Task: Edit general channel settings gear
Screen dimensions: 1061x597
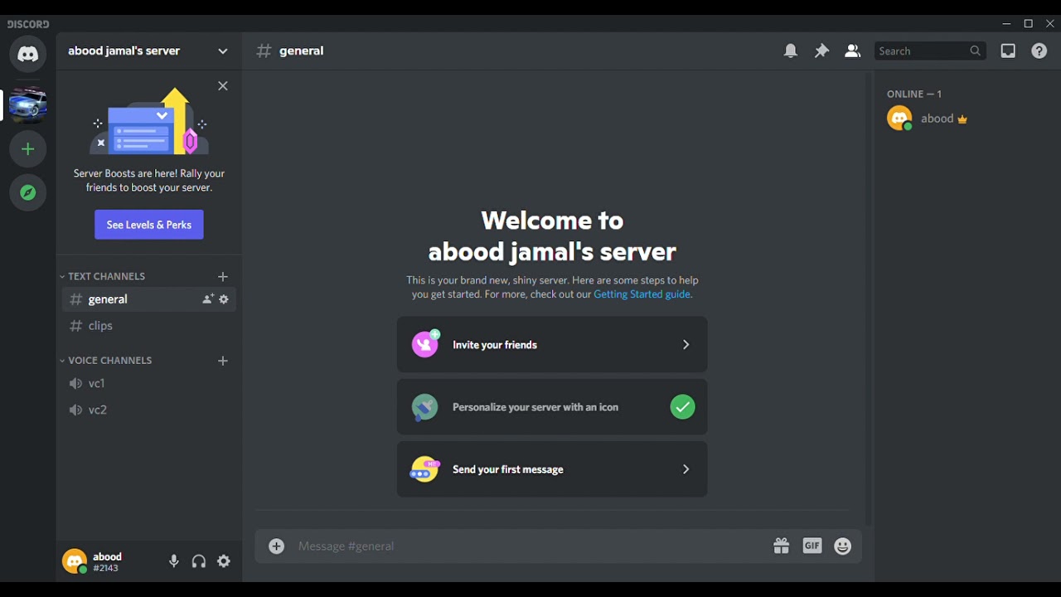Action: pos(225,300)
